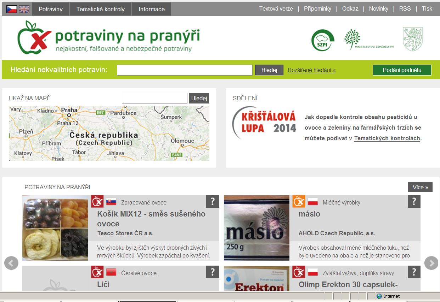This screenshot has width=440, height=302.
Task: Open Rozšířené hledání advanced search link
Action: click(311, 70)
